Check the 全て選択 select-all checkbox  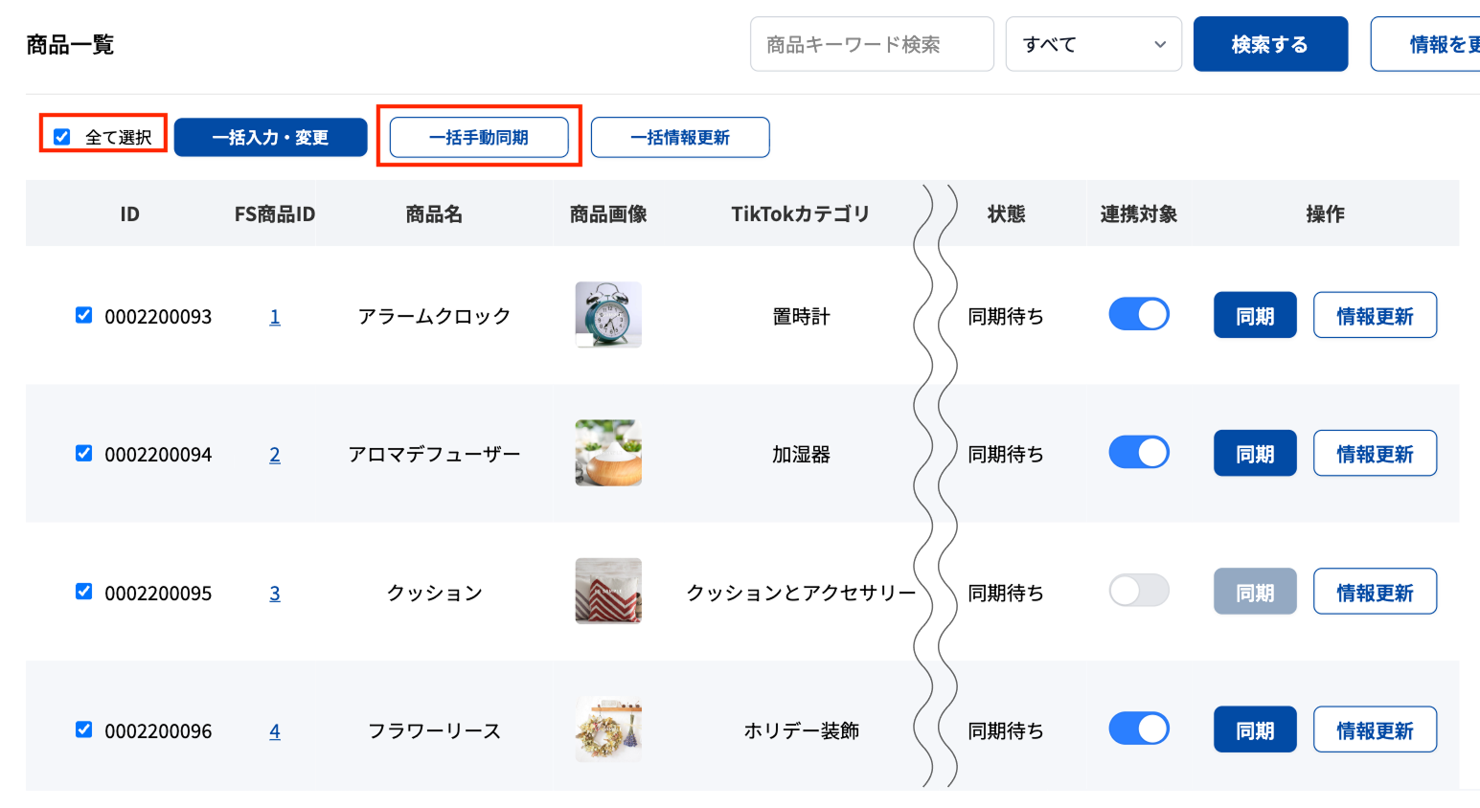tap(62, 136)
